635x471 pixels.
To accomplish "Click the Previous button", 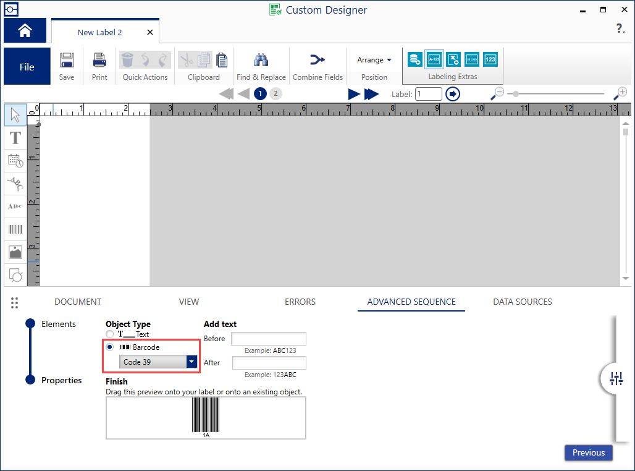I will click(587, 452).
